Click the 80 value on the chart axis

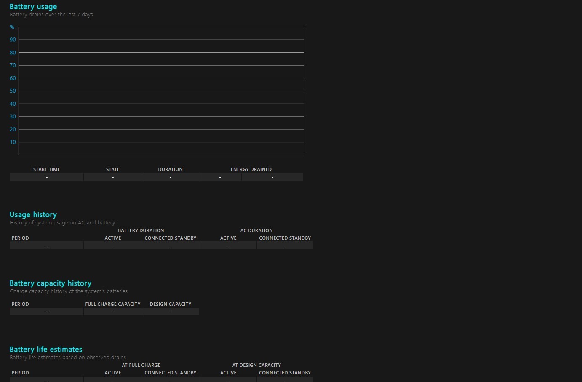pos(13,53)
